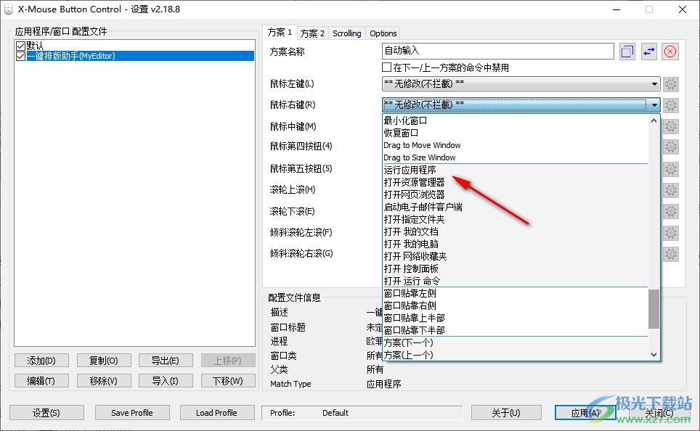The image size is (700, 431).
Task: Click the 编辑(T) button
Action: 41,381
